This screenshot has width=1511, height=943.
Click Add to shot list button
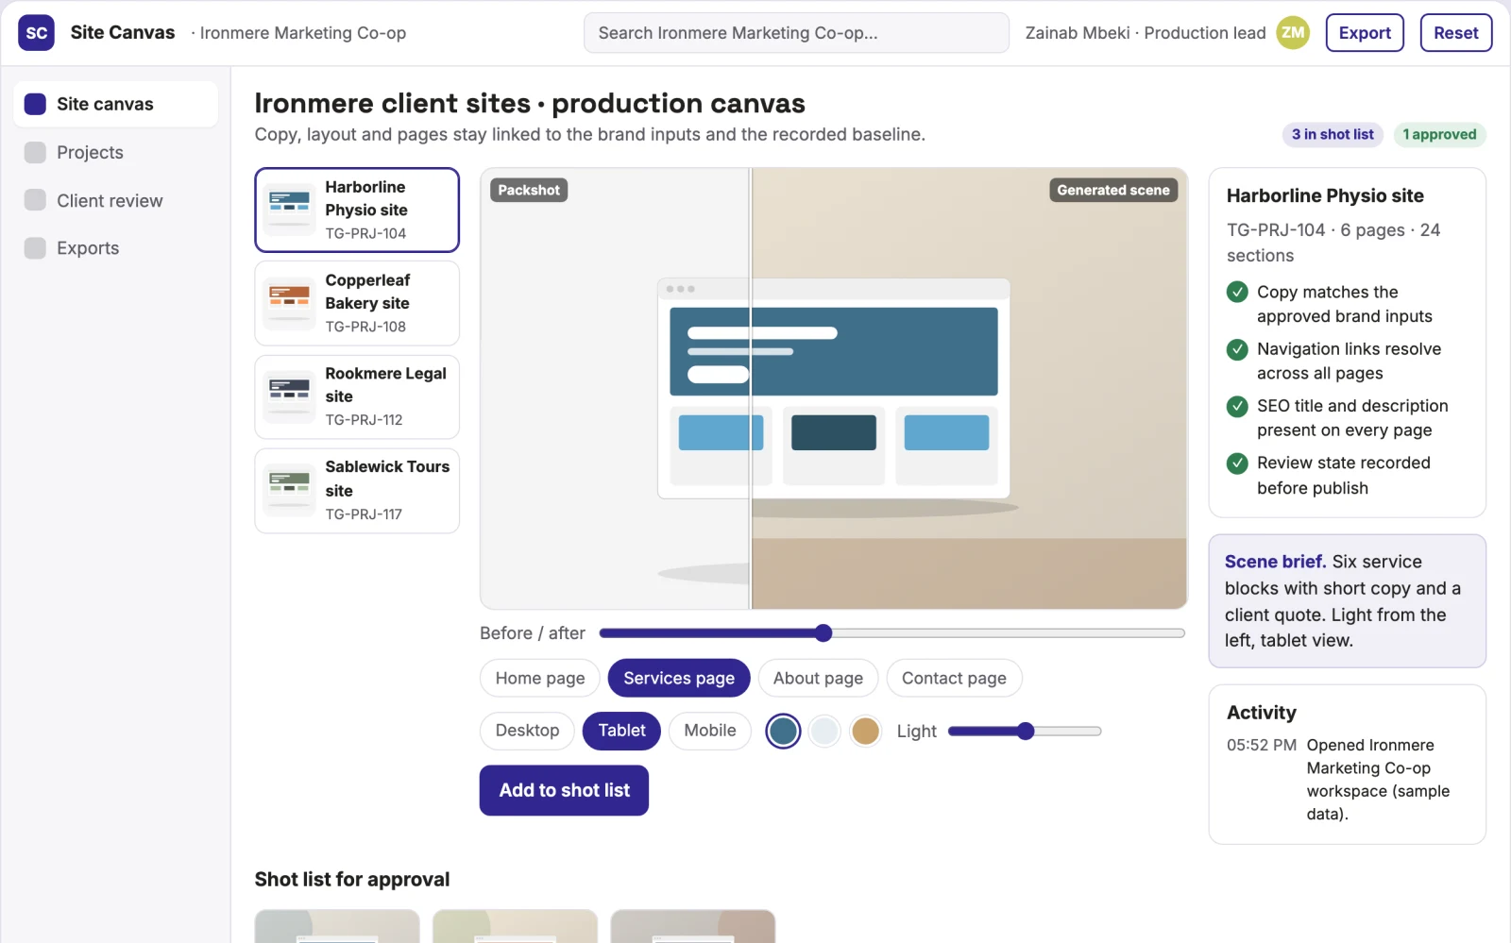pos(564,790)
